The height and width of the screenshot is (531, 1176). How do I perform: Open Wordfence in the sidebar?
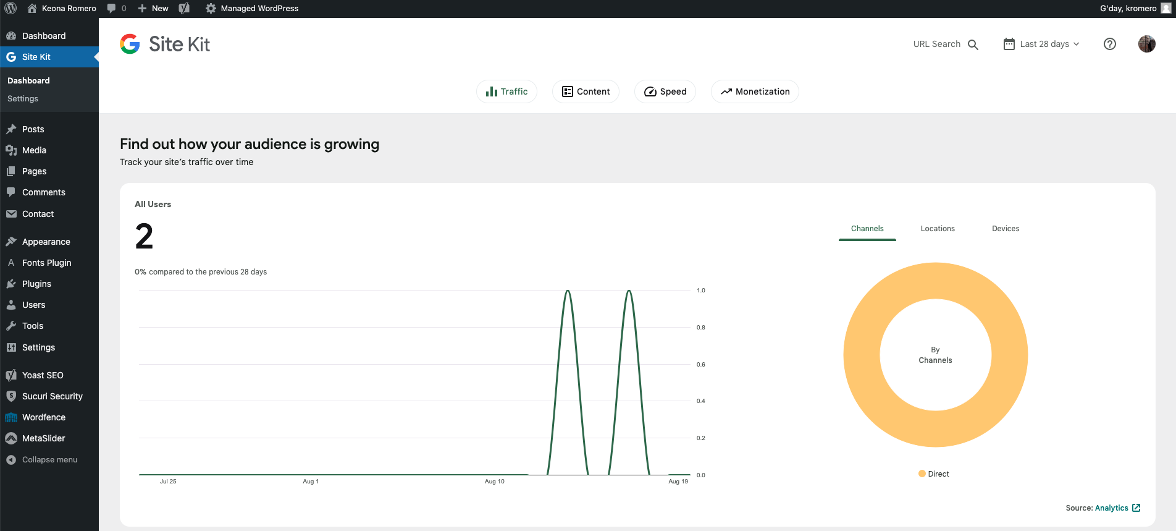49,417
